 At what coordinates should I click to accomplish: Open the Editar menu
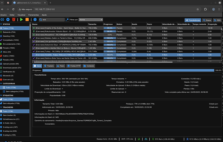[12, 15]
